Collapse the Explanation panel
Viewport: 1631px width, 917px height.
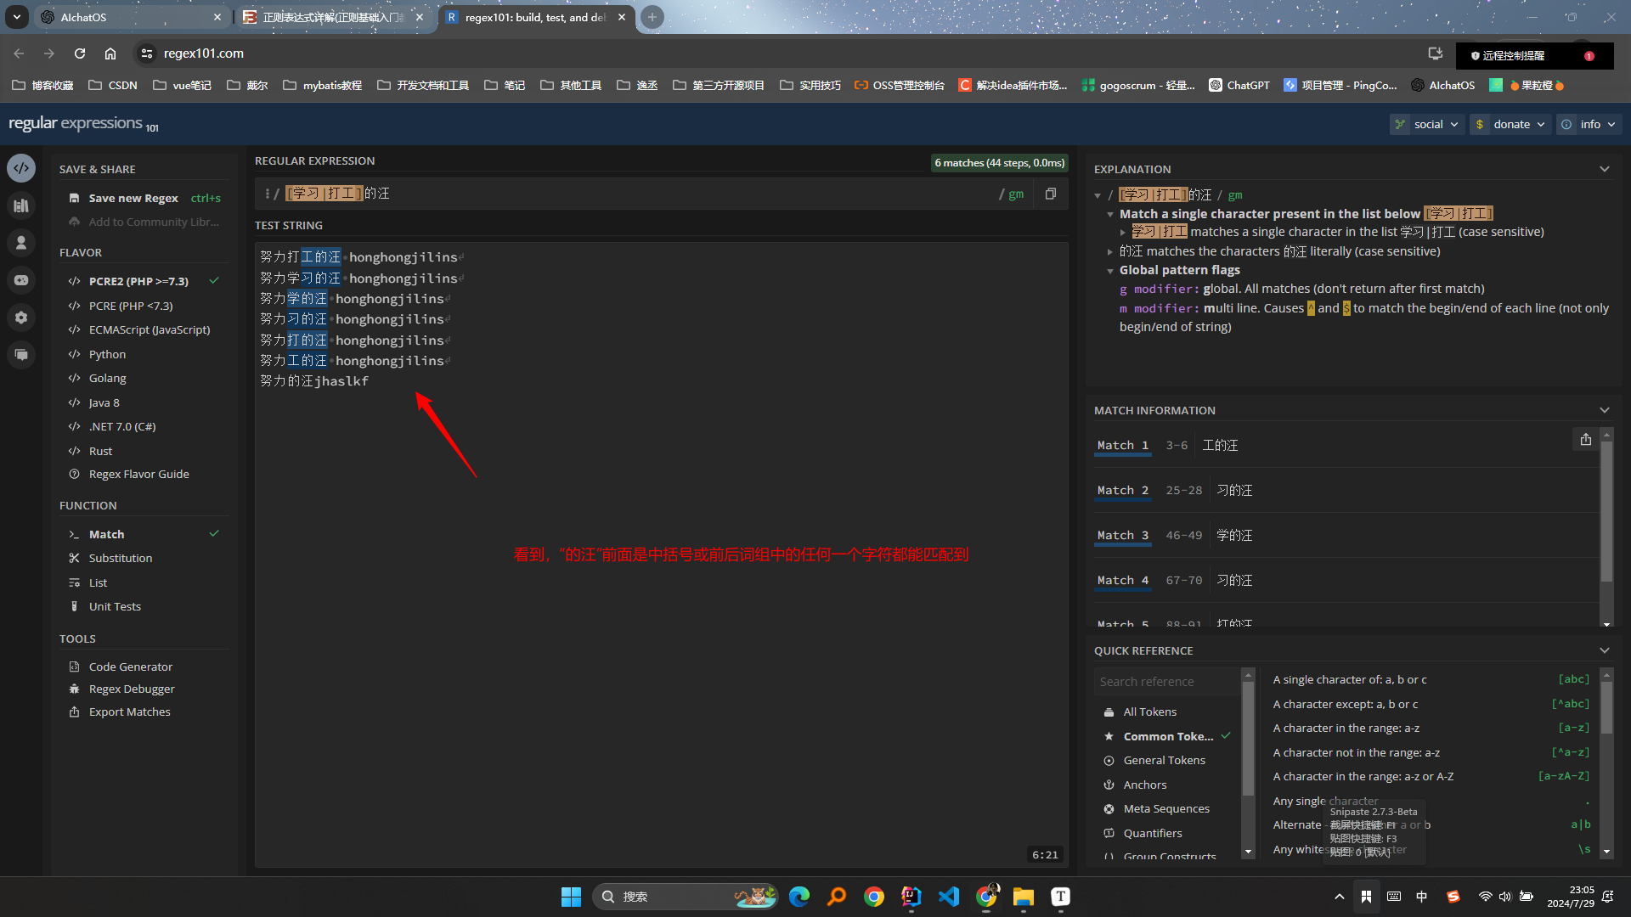pos(1605,169)
